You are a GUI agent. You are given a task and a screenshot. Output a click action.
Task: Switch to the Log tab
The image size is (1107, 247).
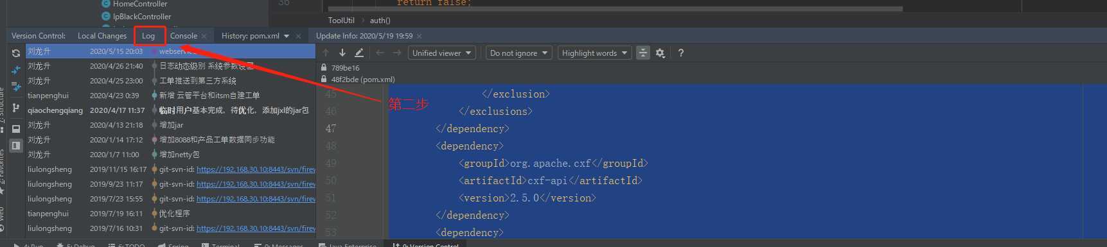pos(148,36)
